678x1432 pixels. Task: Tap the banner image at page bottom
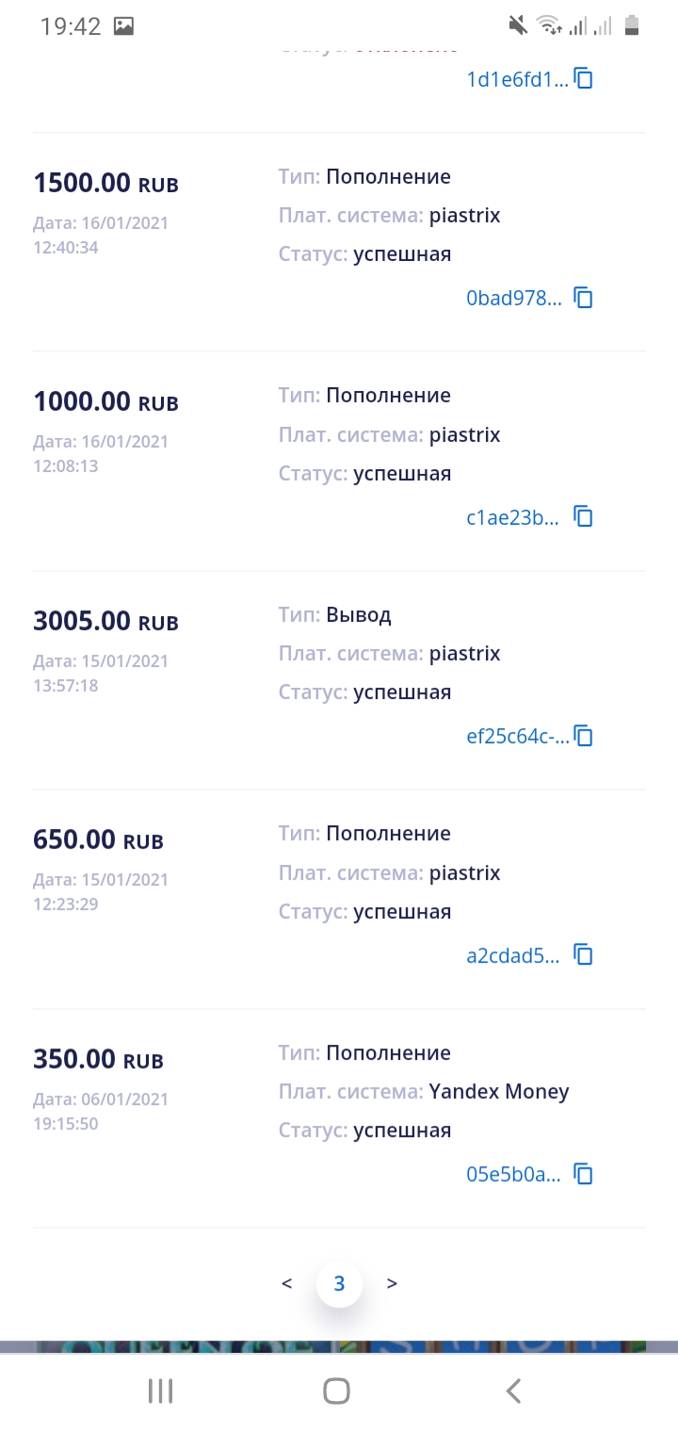339,1347
